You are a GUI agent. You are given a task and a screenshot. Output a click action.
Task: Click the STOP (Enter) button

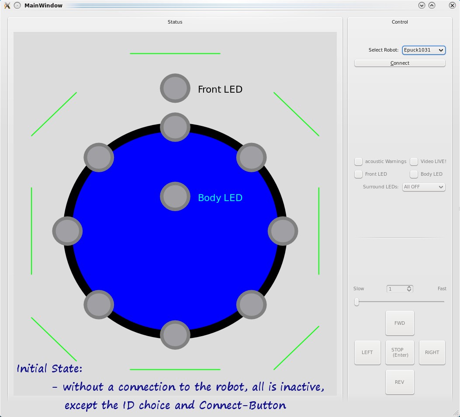point(400,352)
